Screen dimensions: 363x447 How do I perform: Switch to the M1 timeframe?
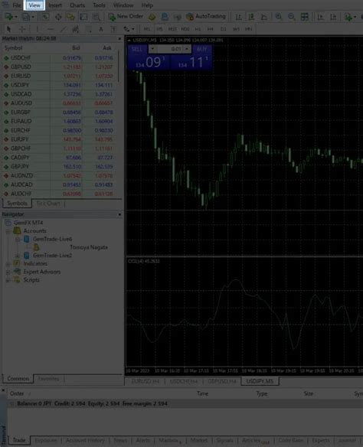click(147, 29)
